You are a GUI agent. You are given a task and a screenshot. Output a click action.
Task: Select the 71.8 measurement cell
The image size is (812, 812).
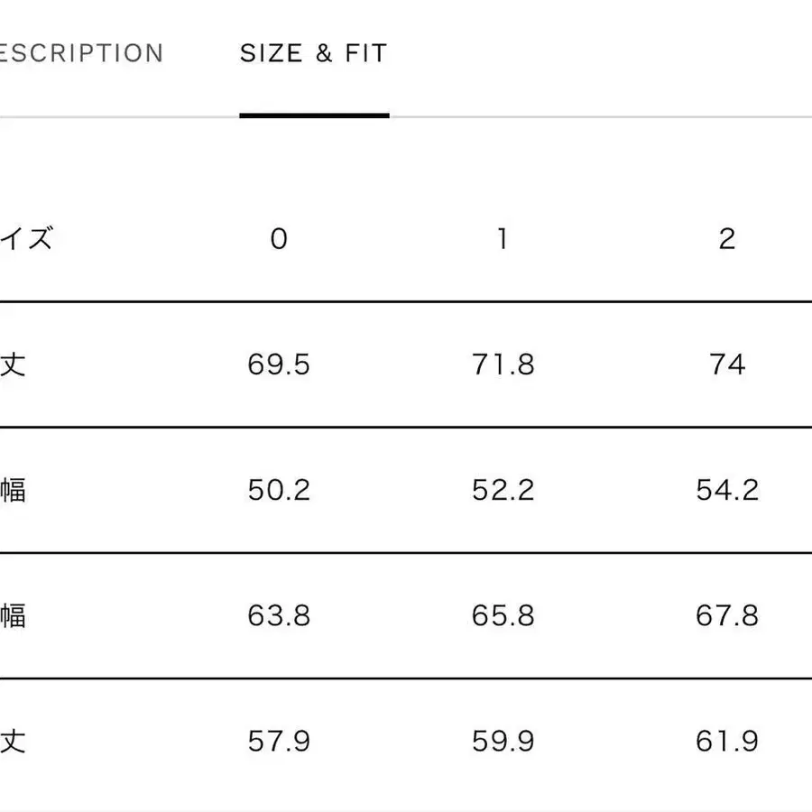(x=503, y=364)
